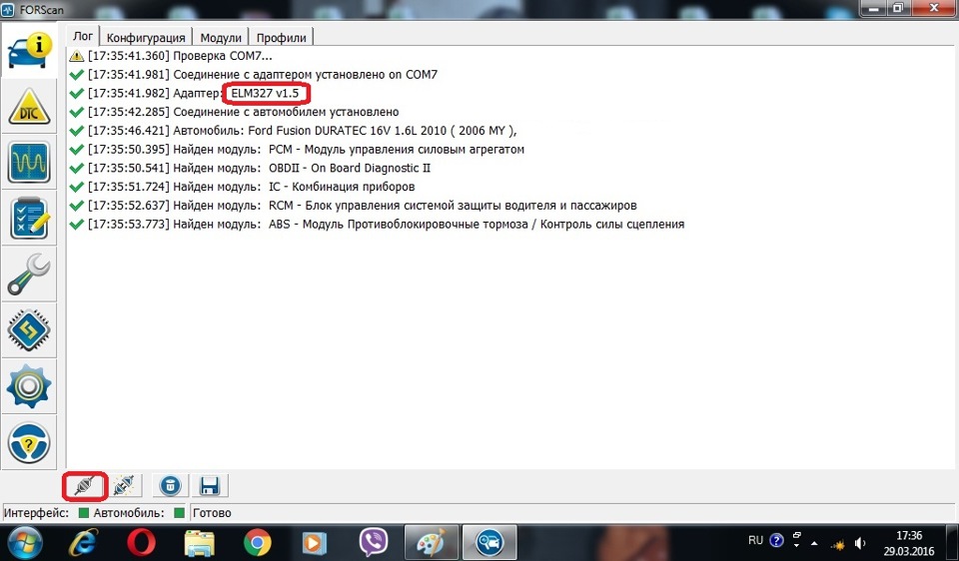Open the chip module programming section
The width and height of the screenshot is (959, 561).
tap(29, 330)
